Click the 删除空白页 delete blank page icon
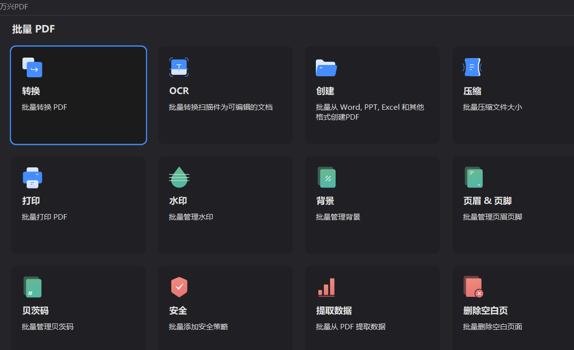574x350 pixels. click(x=472, y=286)
